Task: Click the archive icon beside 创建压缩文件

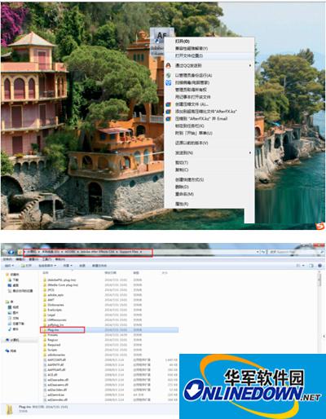Action: (x=169, y=104)
